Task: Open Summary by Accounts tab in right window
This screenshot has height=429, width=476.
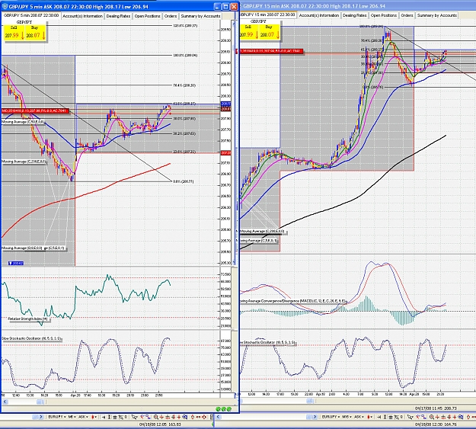Action: click(x=437, y=15)
